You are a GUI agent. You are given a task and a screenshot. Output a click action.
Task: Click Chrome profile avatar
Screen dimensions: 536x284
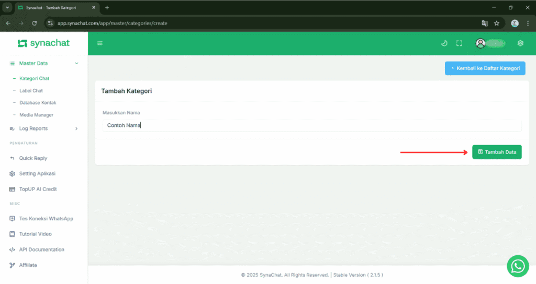coord(515,23)
